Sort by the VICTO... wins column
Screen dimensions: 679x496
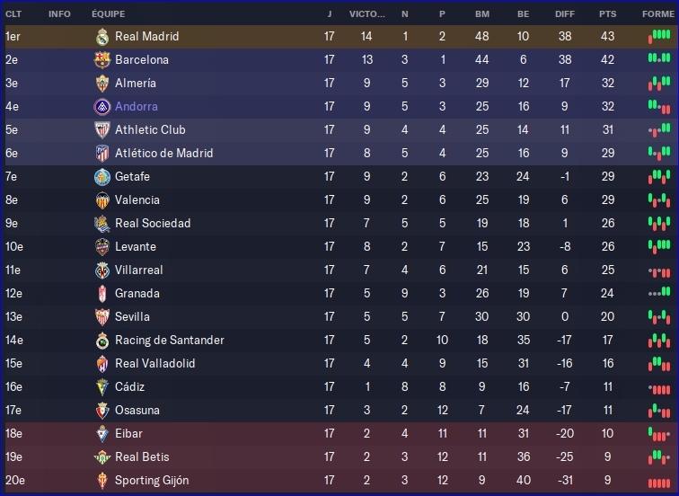click(x=366, y=14)
